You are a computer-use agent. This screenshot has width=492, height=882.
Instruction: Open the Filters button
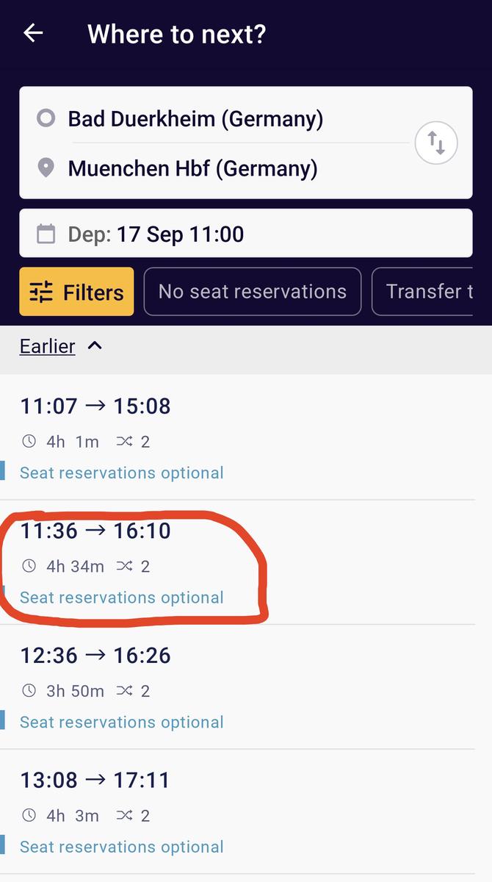click(76, 292)
